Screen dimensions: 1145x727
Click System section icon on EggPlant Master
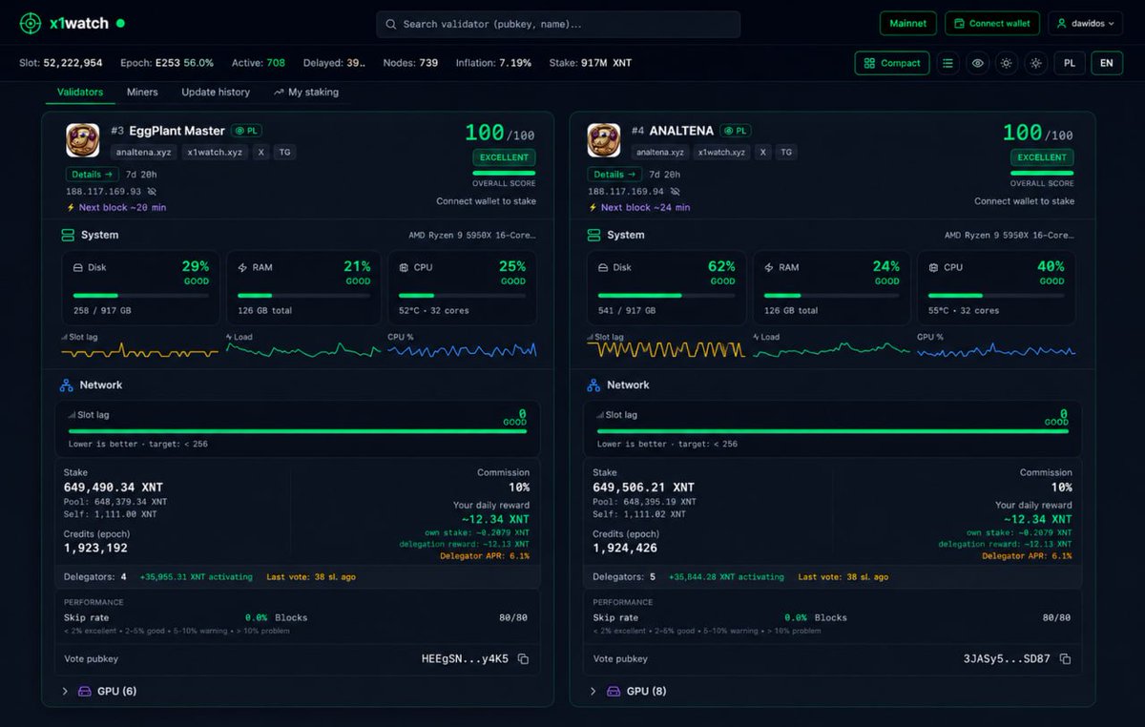[67, 235]
